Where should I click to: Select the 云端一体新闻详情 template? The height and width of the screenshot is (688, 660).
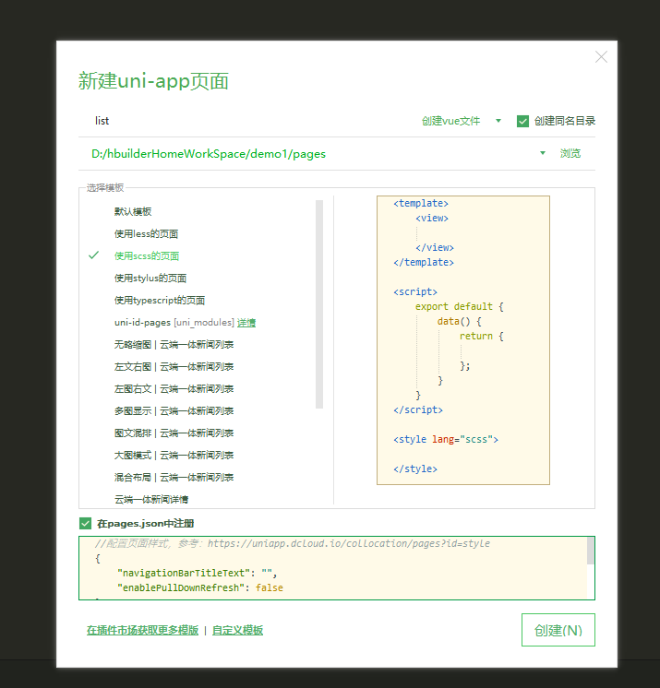pos(151,499)
